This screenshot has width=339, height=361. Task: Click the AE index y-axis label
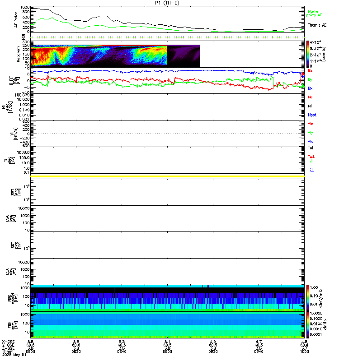pyautogui.click(x=16, y=20)
